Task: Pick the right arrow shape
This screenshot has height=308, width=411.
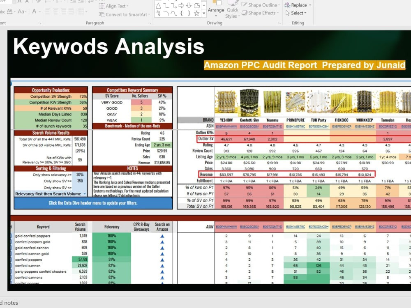Action: tap(181, 5)
